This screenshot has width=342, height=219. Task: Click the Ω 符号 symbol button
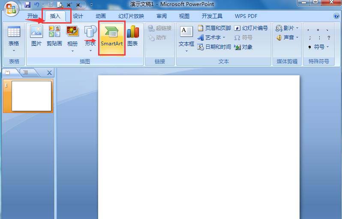243,38
